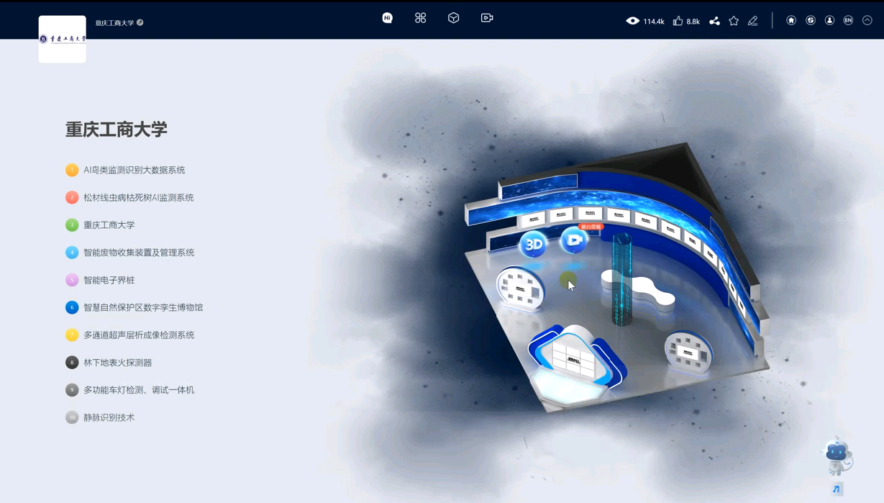Viewport: 884px width, 503px height.
Task: Click the Hi chat bubble icon
Action: click(x=387, y=18)
